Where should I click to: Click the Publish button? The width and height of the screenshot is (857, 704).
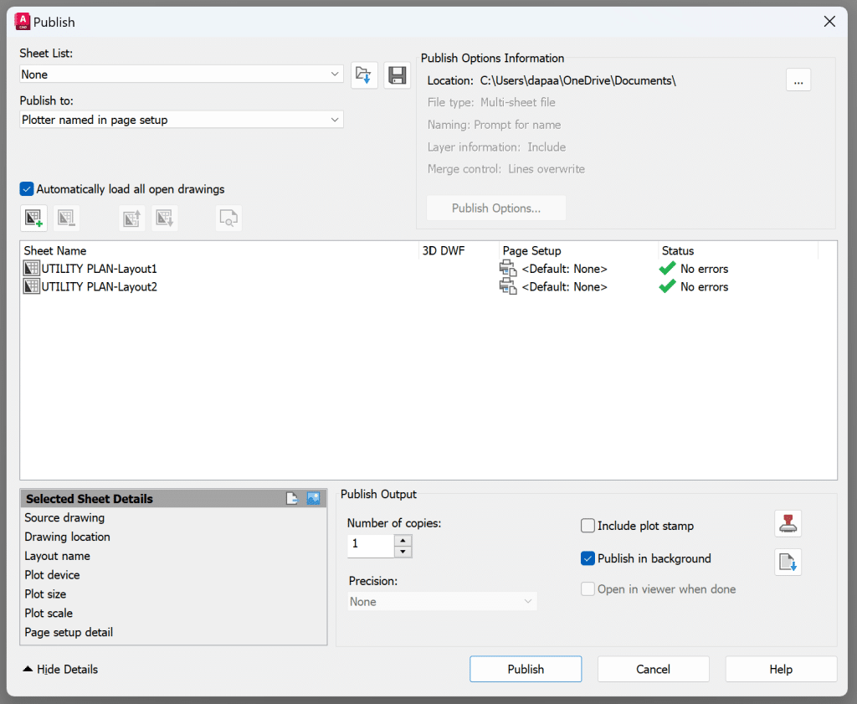[x=526, y=669]
